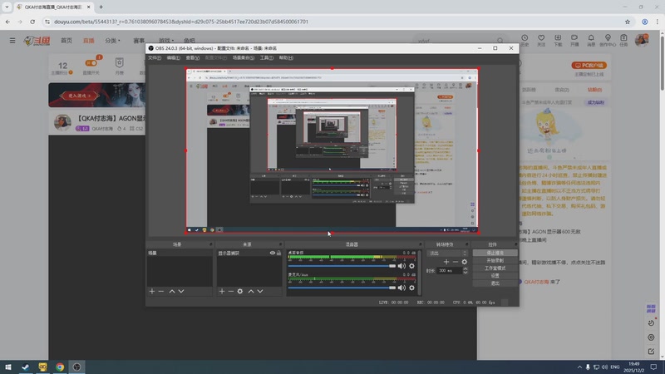The width and height of the screenshot is (665, 374).
Task: Expand the Douyu 游戏 dropdown
Action: pyautogui.click(x=165, y=41)
